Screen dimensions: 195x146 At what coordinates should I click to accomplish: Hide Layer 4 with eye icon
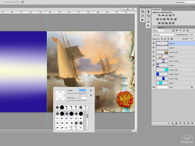point(153,48)
